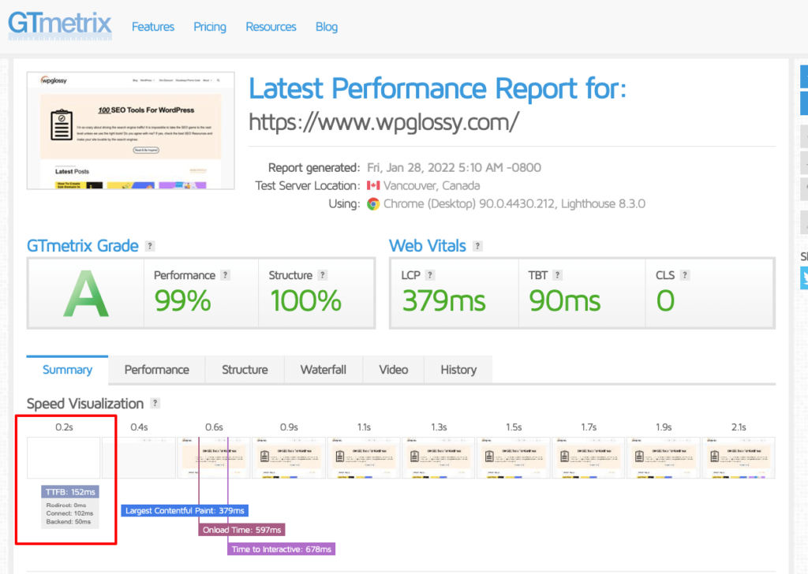Click the 0.6s filmstrip frame
808x574 pixels.
click(214, 457)
